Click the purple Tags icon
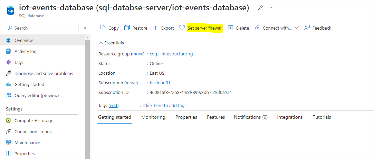This screenshot has width=374, height=159. point(9,62)
